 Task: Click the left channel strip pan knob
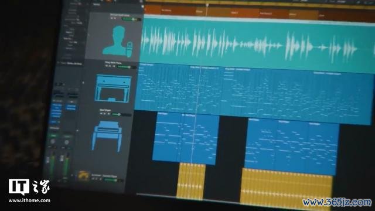[53, 142]
